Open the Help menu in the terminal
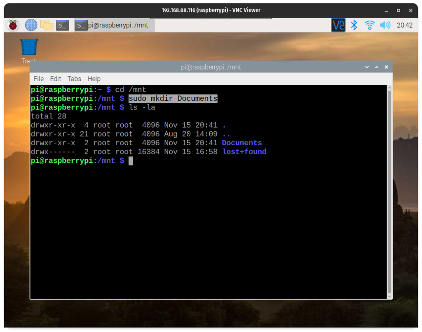This screenshot has width=422, height=332. coord(94,79)
